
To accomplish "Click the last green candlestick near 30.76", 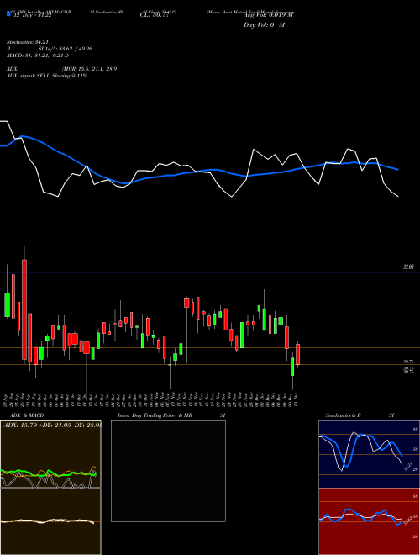I will click(292, 367).
